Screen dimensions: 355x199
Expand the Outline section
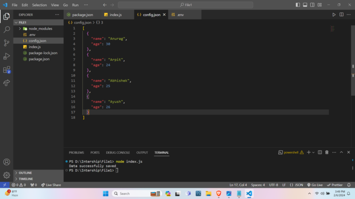(x=38, y=173)
